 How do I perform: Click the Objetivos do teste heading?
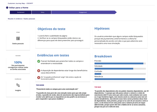[x=52, y=29]
